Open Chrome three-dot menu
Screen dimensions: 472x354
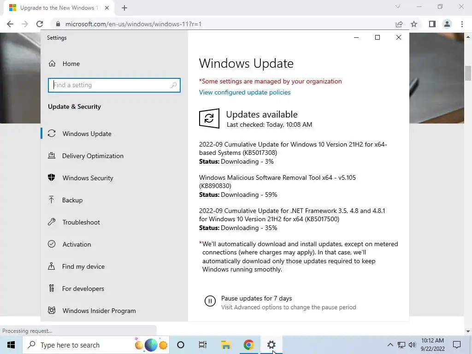(462, 24)
